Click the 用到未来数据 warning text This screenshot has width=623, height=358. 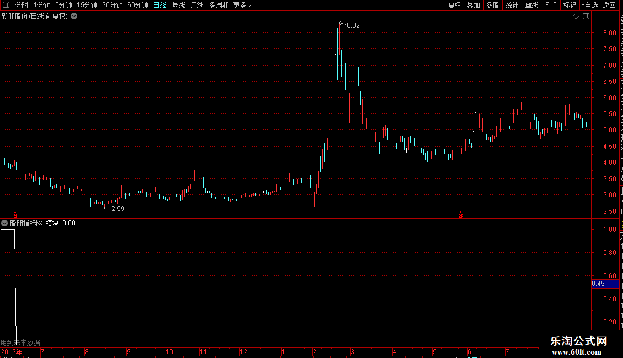coord(20,342)
